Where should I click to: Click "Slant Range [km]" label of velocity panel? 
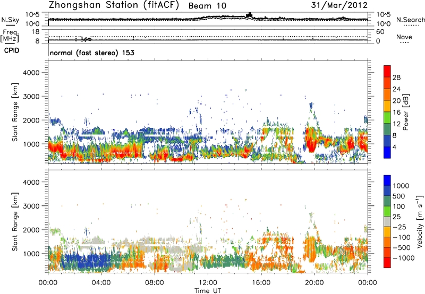point(15,222)
